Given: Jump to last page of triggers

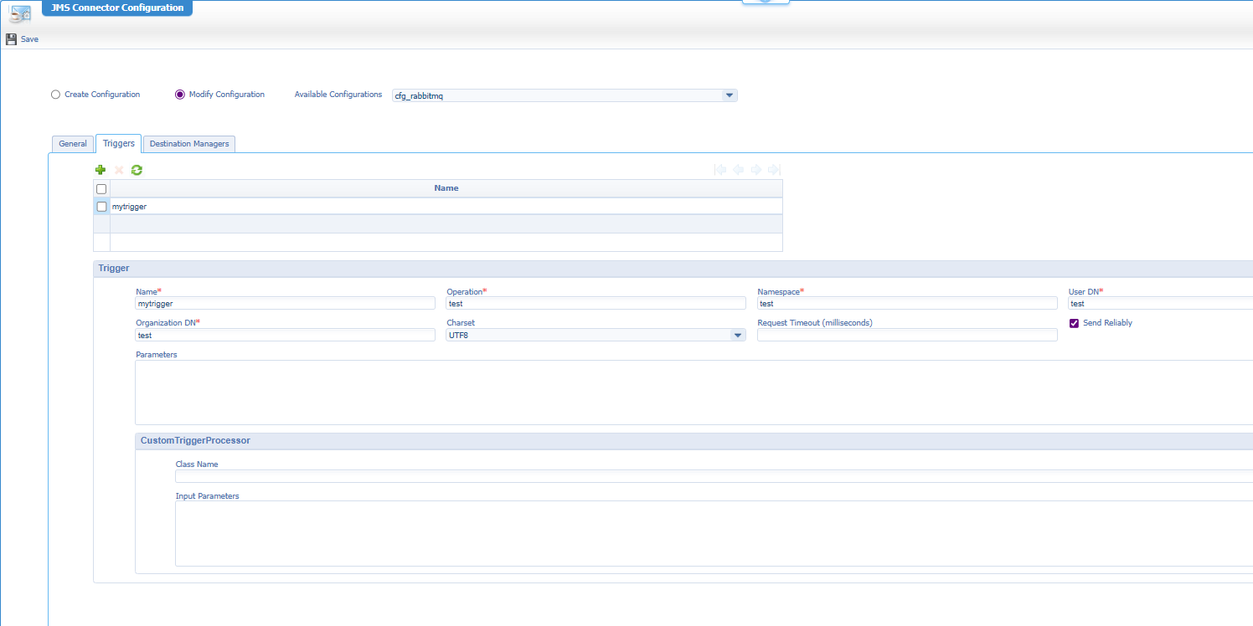Looking at the screenshot, I should coord(773,170).
